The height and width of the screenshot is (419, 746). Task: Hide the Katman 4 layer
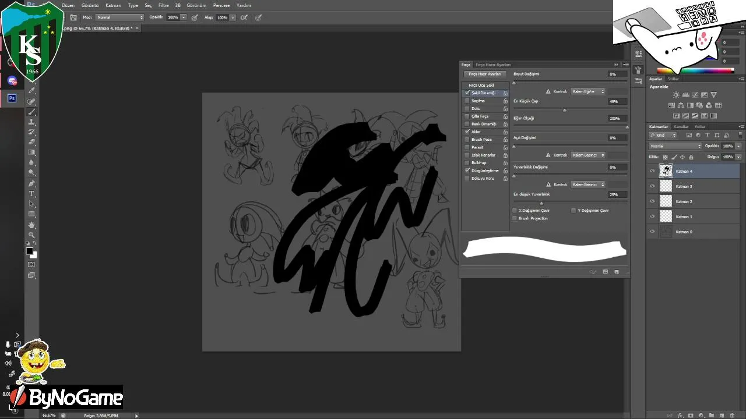pyautogui.click(x=652, y=171)
